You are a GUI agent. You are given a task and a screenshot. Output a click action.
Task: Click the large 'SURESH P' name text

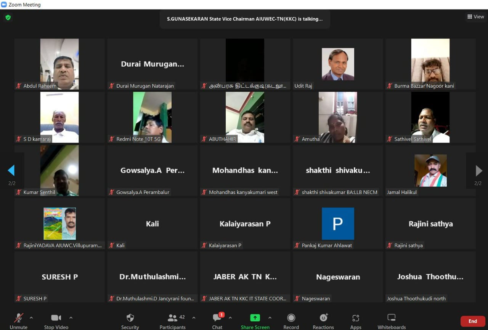59,277
